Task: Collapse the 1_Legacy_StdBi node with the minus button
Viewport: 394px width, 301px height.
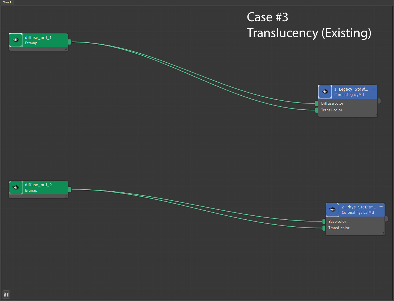Action: (374, 89)
